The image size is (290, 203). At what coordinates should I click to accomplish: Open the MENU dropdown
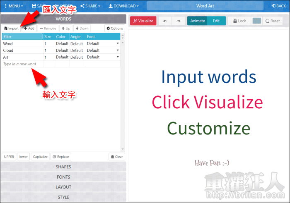point(13,6)
